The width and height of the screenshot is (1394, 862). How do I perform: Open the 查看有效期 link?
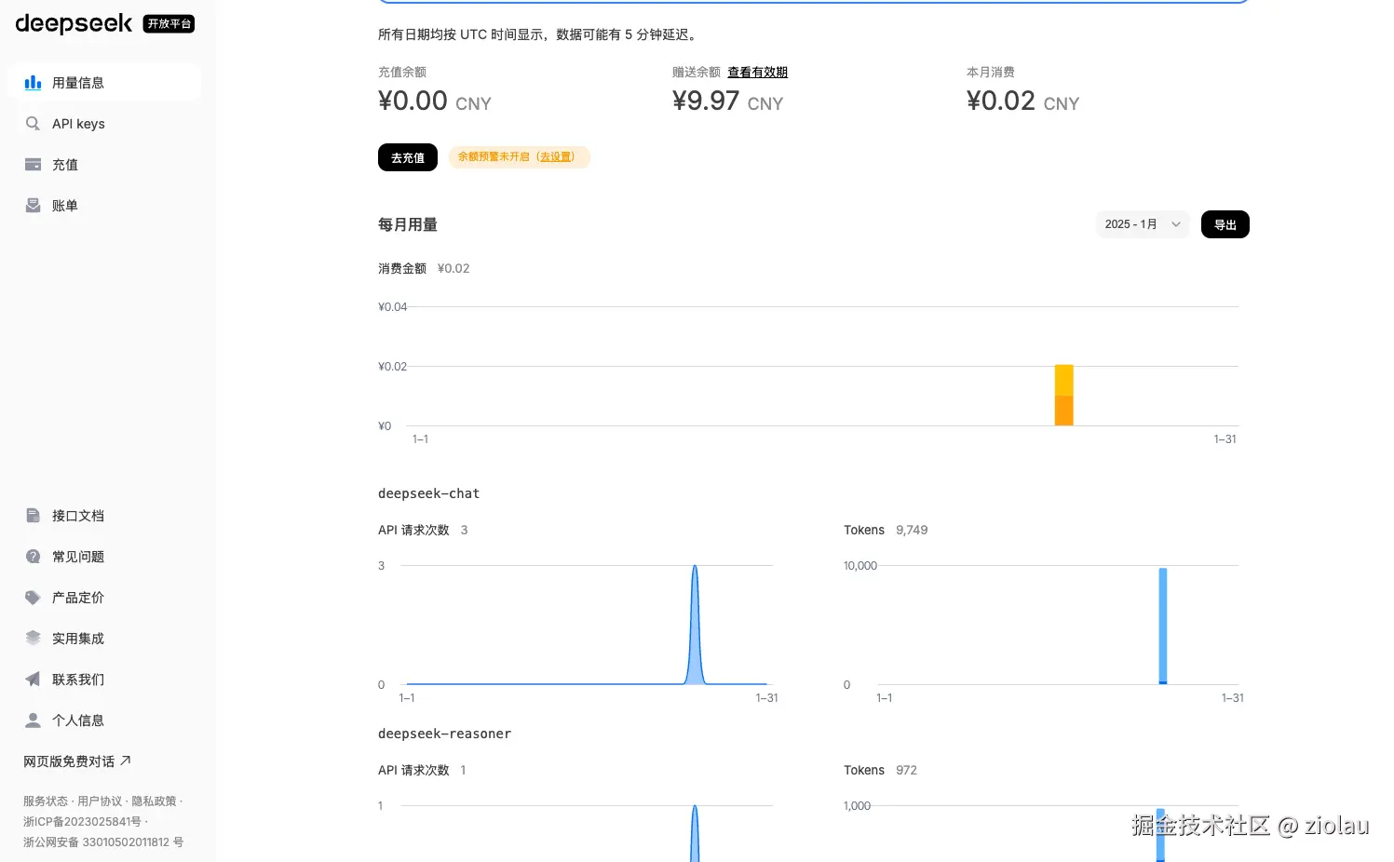(757, 72)
